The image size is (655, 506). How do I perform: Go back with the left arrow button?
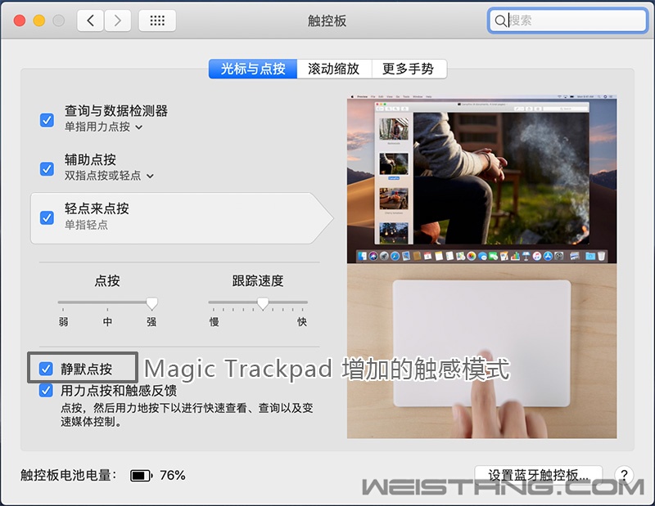pyautogui.click(x=90, y=20)
